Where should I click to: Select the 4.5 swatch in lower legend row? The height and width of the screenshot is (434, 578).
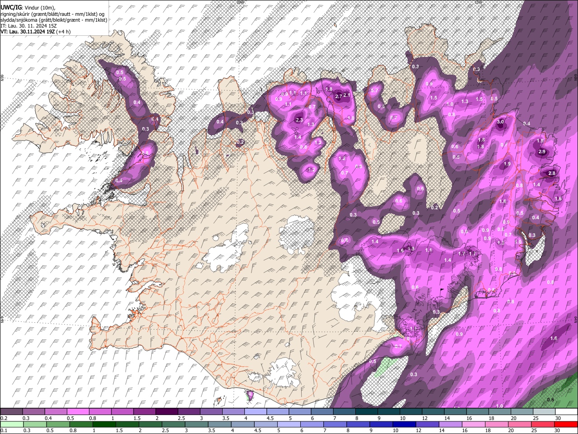pyautogui.click(x=266, y=424)
